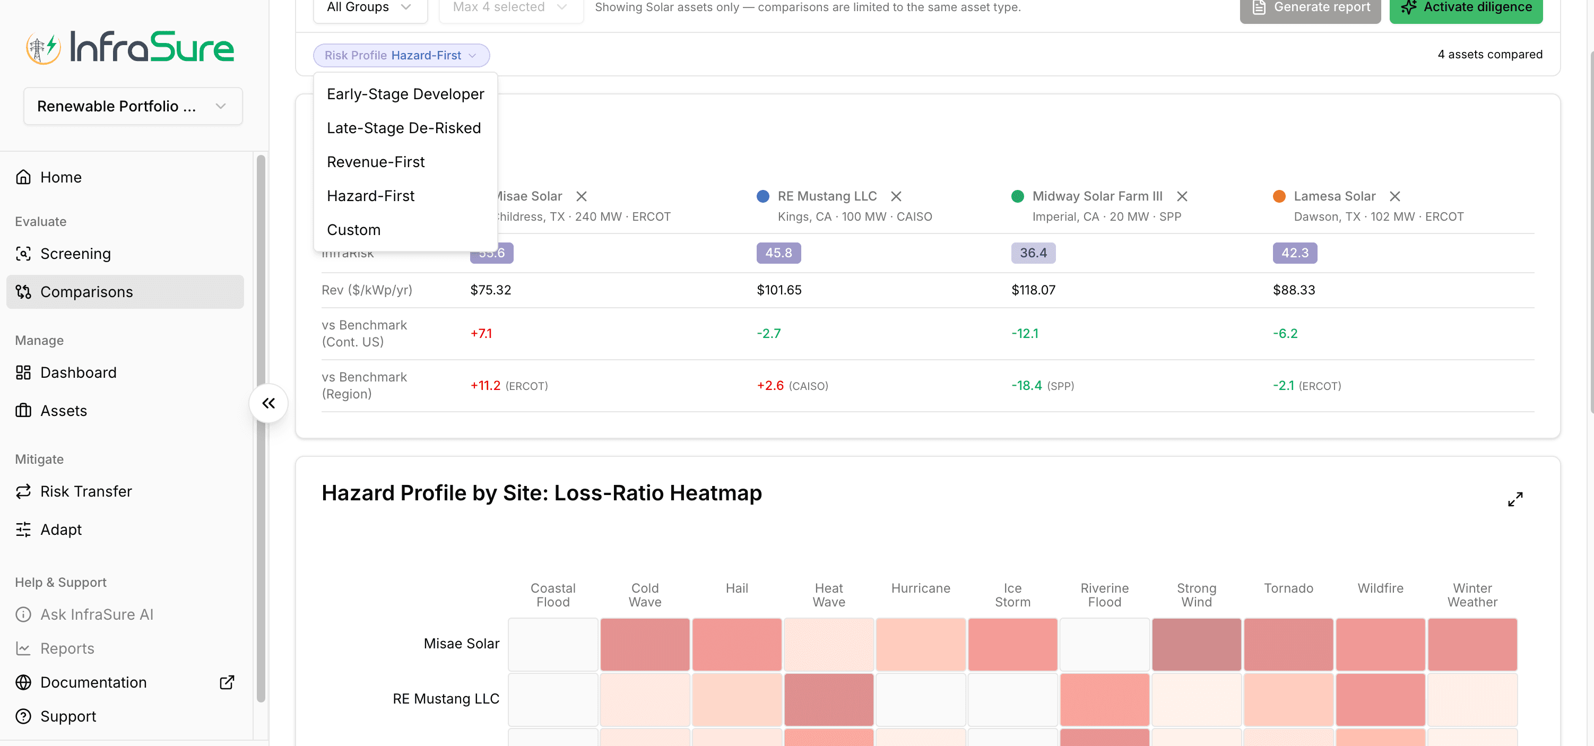This screenshot has width=1594, height=746.
Task: Click revenue value $75.32
Action: (490, 290)
